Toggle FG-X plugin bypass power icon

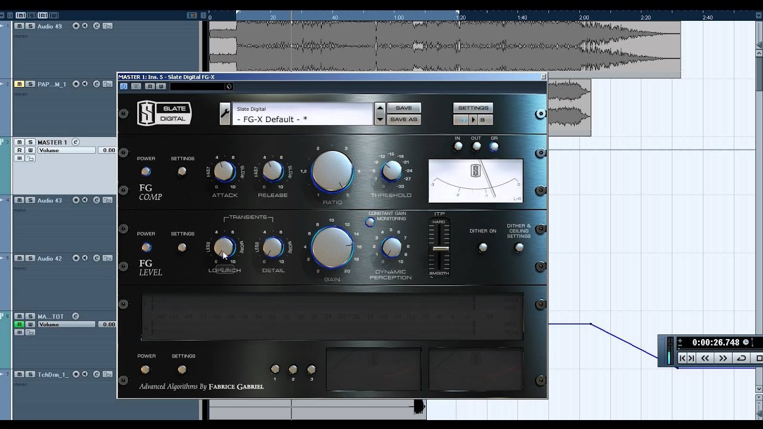coord(124,86)
